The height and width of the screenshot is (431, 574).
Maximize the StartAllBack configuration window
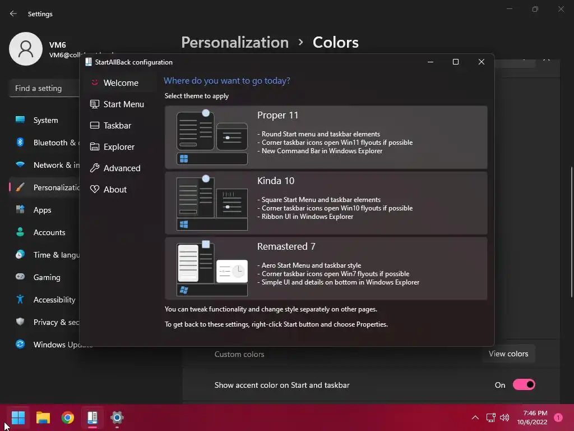pyautogui.click(x=456, y=62)
